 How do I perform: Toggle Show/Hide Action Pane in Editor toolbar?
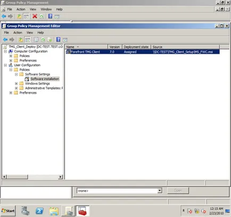(65, 40)
